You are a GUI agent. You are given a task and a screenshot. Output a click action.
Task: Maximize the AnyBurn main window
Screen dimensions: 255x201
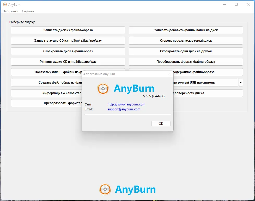pyautogui.click(x=236, y=4)
